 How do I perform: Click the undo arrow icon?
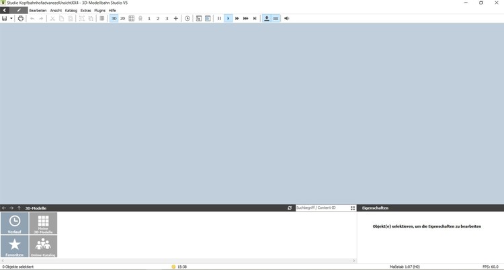[x=32, y=19]
